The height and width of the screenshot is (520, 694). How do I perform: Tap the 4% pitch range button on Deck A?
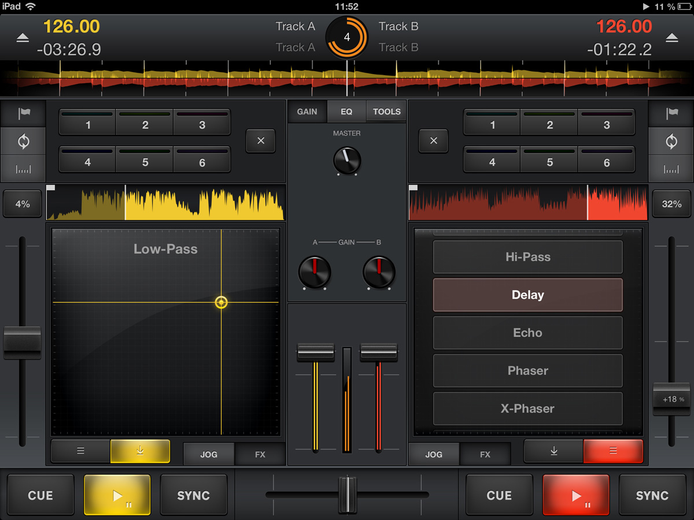pyautogui.click(x=22, y=204)
